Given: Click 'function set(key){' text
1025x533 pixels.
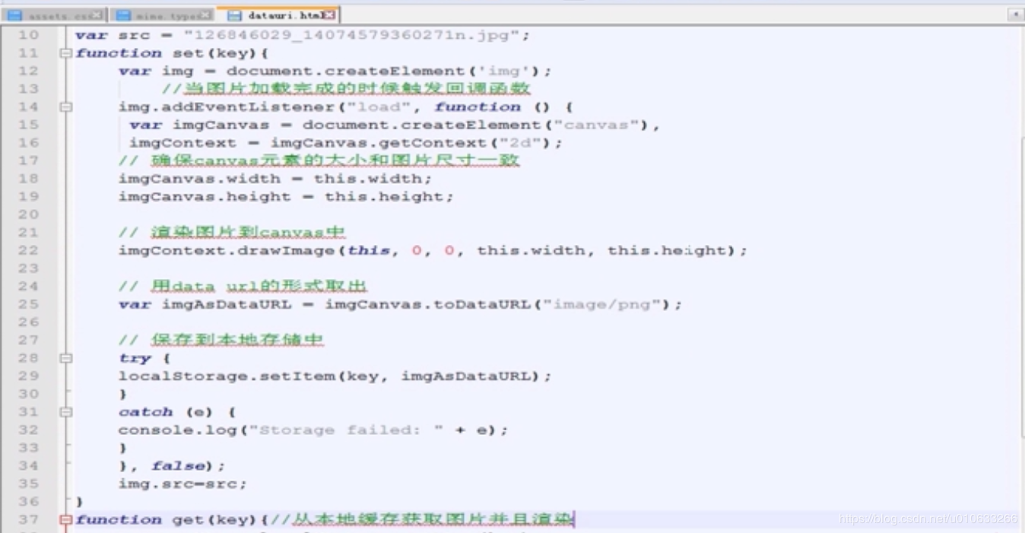Looking at the screenshot, I should [x=173, y=53].
